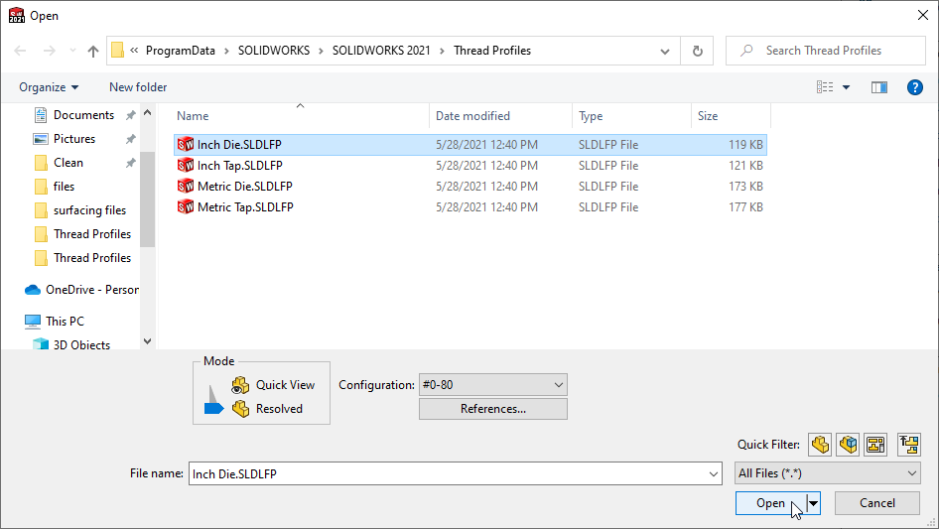Go back with the left arrow
Viewport: 939px width, 529px height.
(x=20, y=51)
